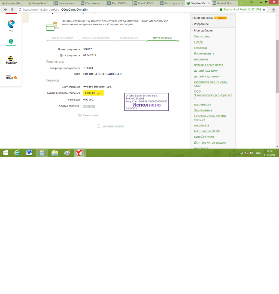Image resolution: width=279 pixels, height=294 pixels.
Task: Click the Исполнено stamp
Action: click(x=146, y=102)
